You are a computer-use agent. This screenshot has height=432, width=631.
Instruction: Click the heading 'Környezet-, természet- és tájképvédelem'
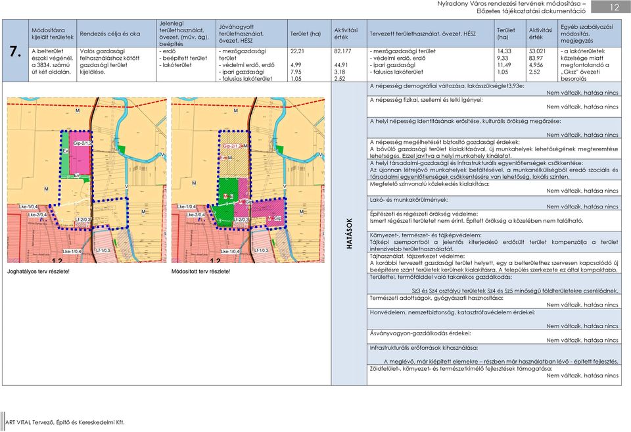[425, 235]
